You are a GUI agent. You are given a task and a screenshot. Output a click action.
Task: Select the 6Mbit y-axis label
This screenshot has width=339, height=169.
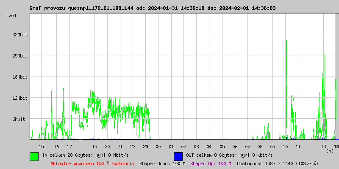19,119
